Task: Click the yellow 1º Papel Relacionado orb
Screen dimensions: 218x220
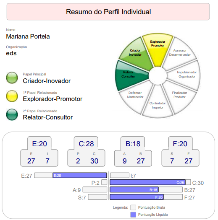Action: 12,96
